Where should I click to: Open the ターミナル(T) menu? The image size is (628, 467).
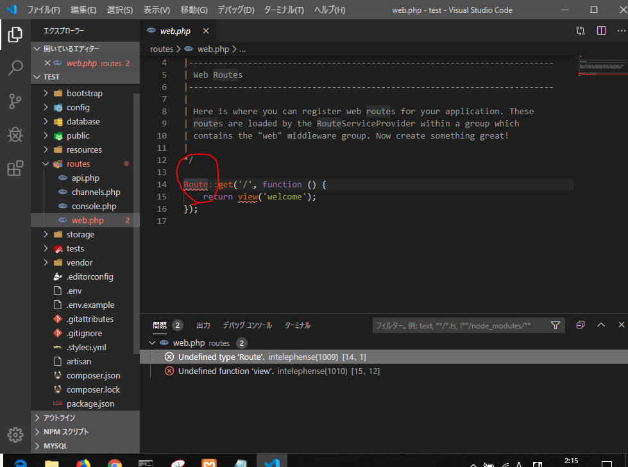pyautogui.click(x=284, y=10)
